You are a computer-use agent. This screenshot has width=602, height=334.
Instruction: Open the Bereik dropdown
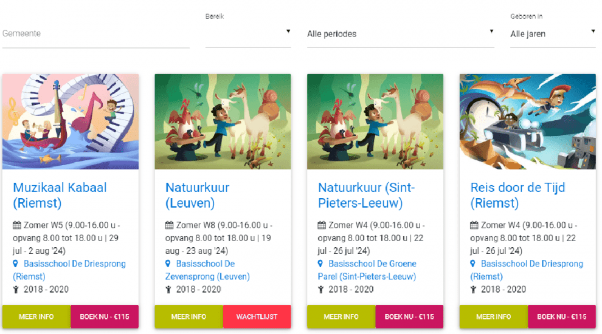coord(248,33)
